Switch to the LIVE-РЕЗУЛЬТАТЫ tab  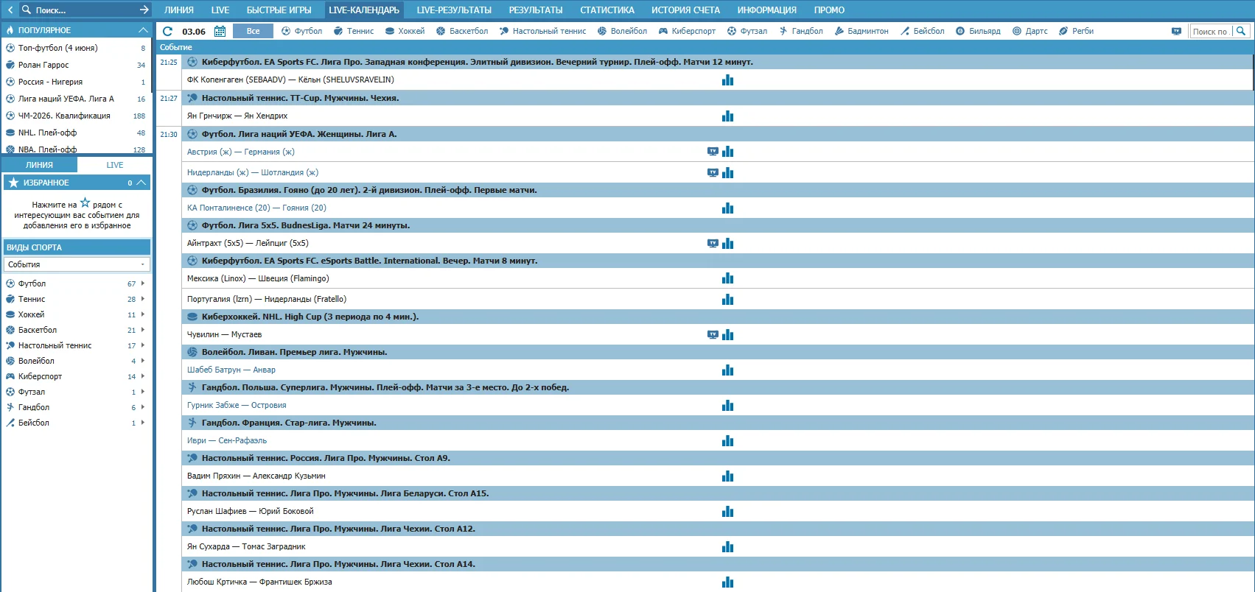click(453, 10)
